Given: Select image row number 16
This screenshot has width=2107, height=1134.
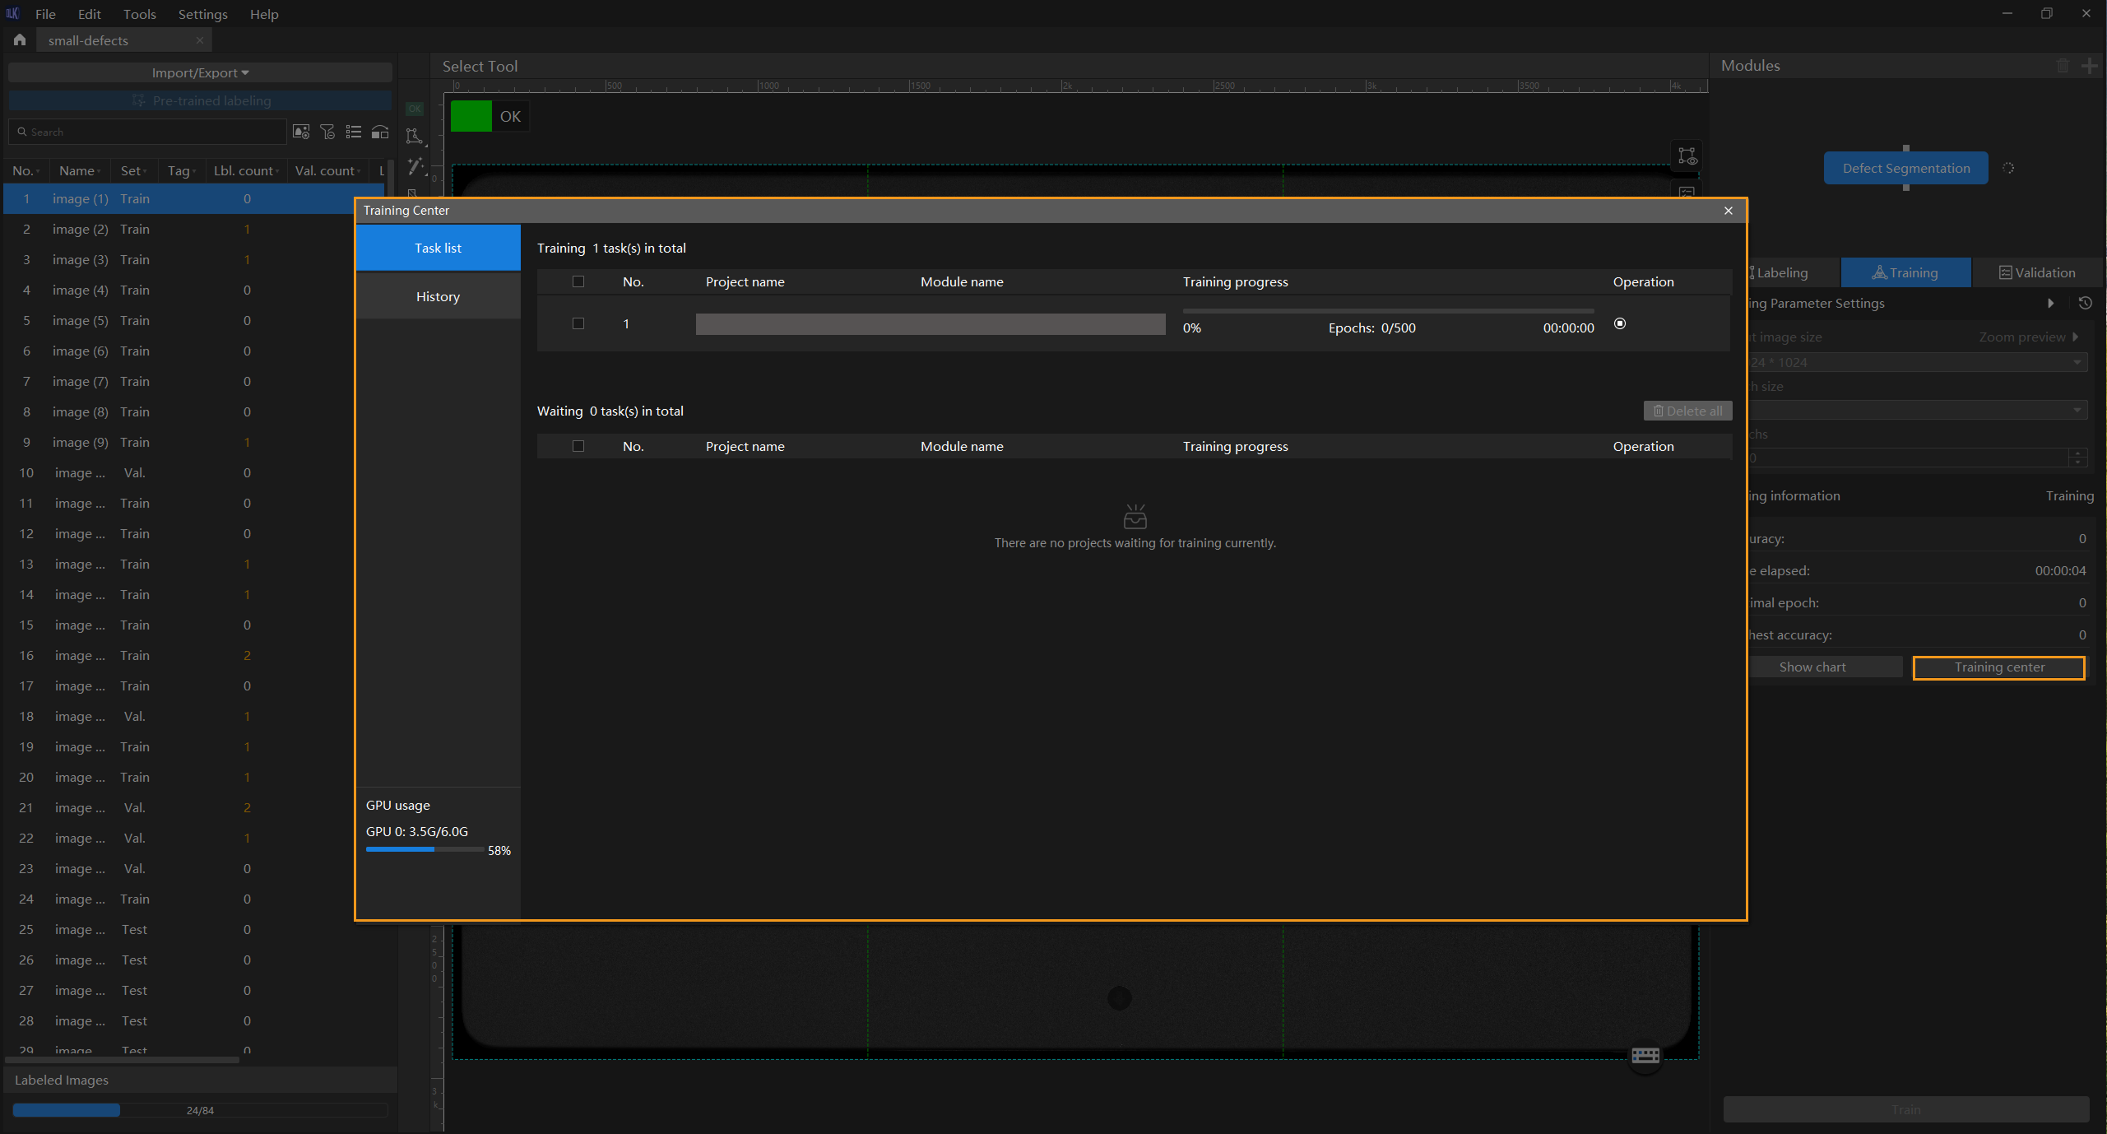Looking at the screenshot, I should [x=179, y=656].
